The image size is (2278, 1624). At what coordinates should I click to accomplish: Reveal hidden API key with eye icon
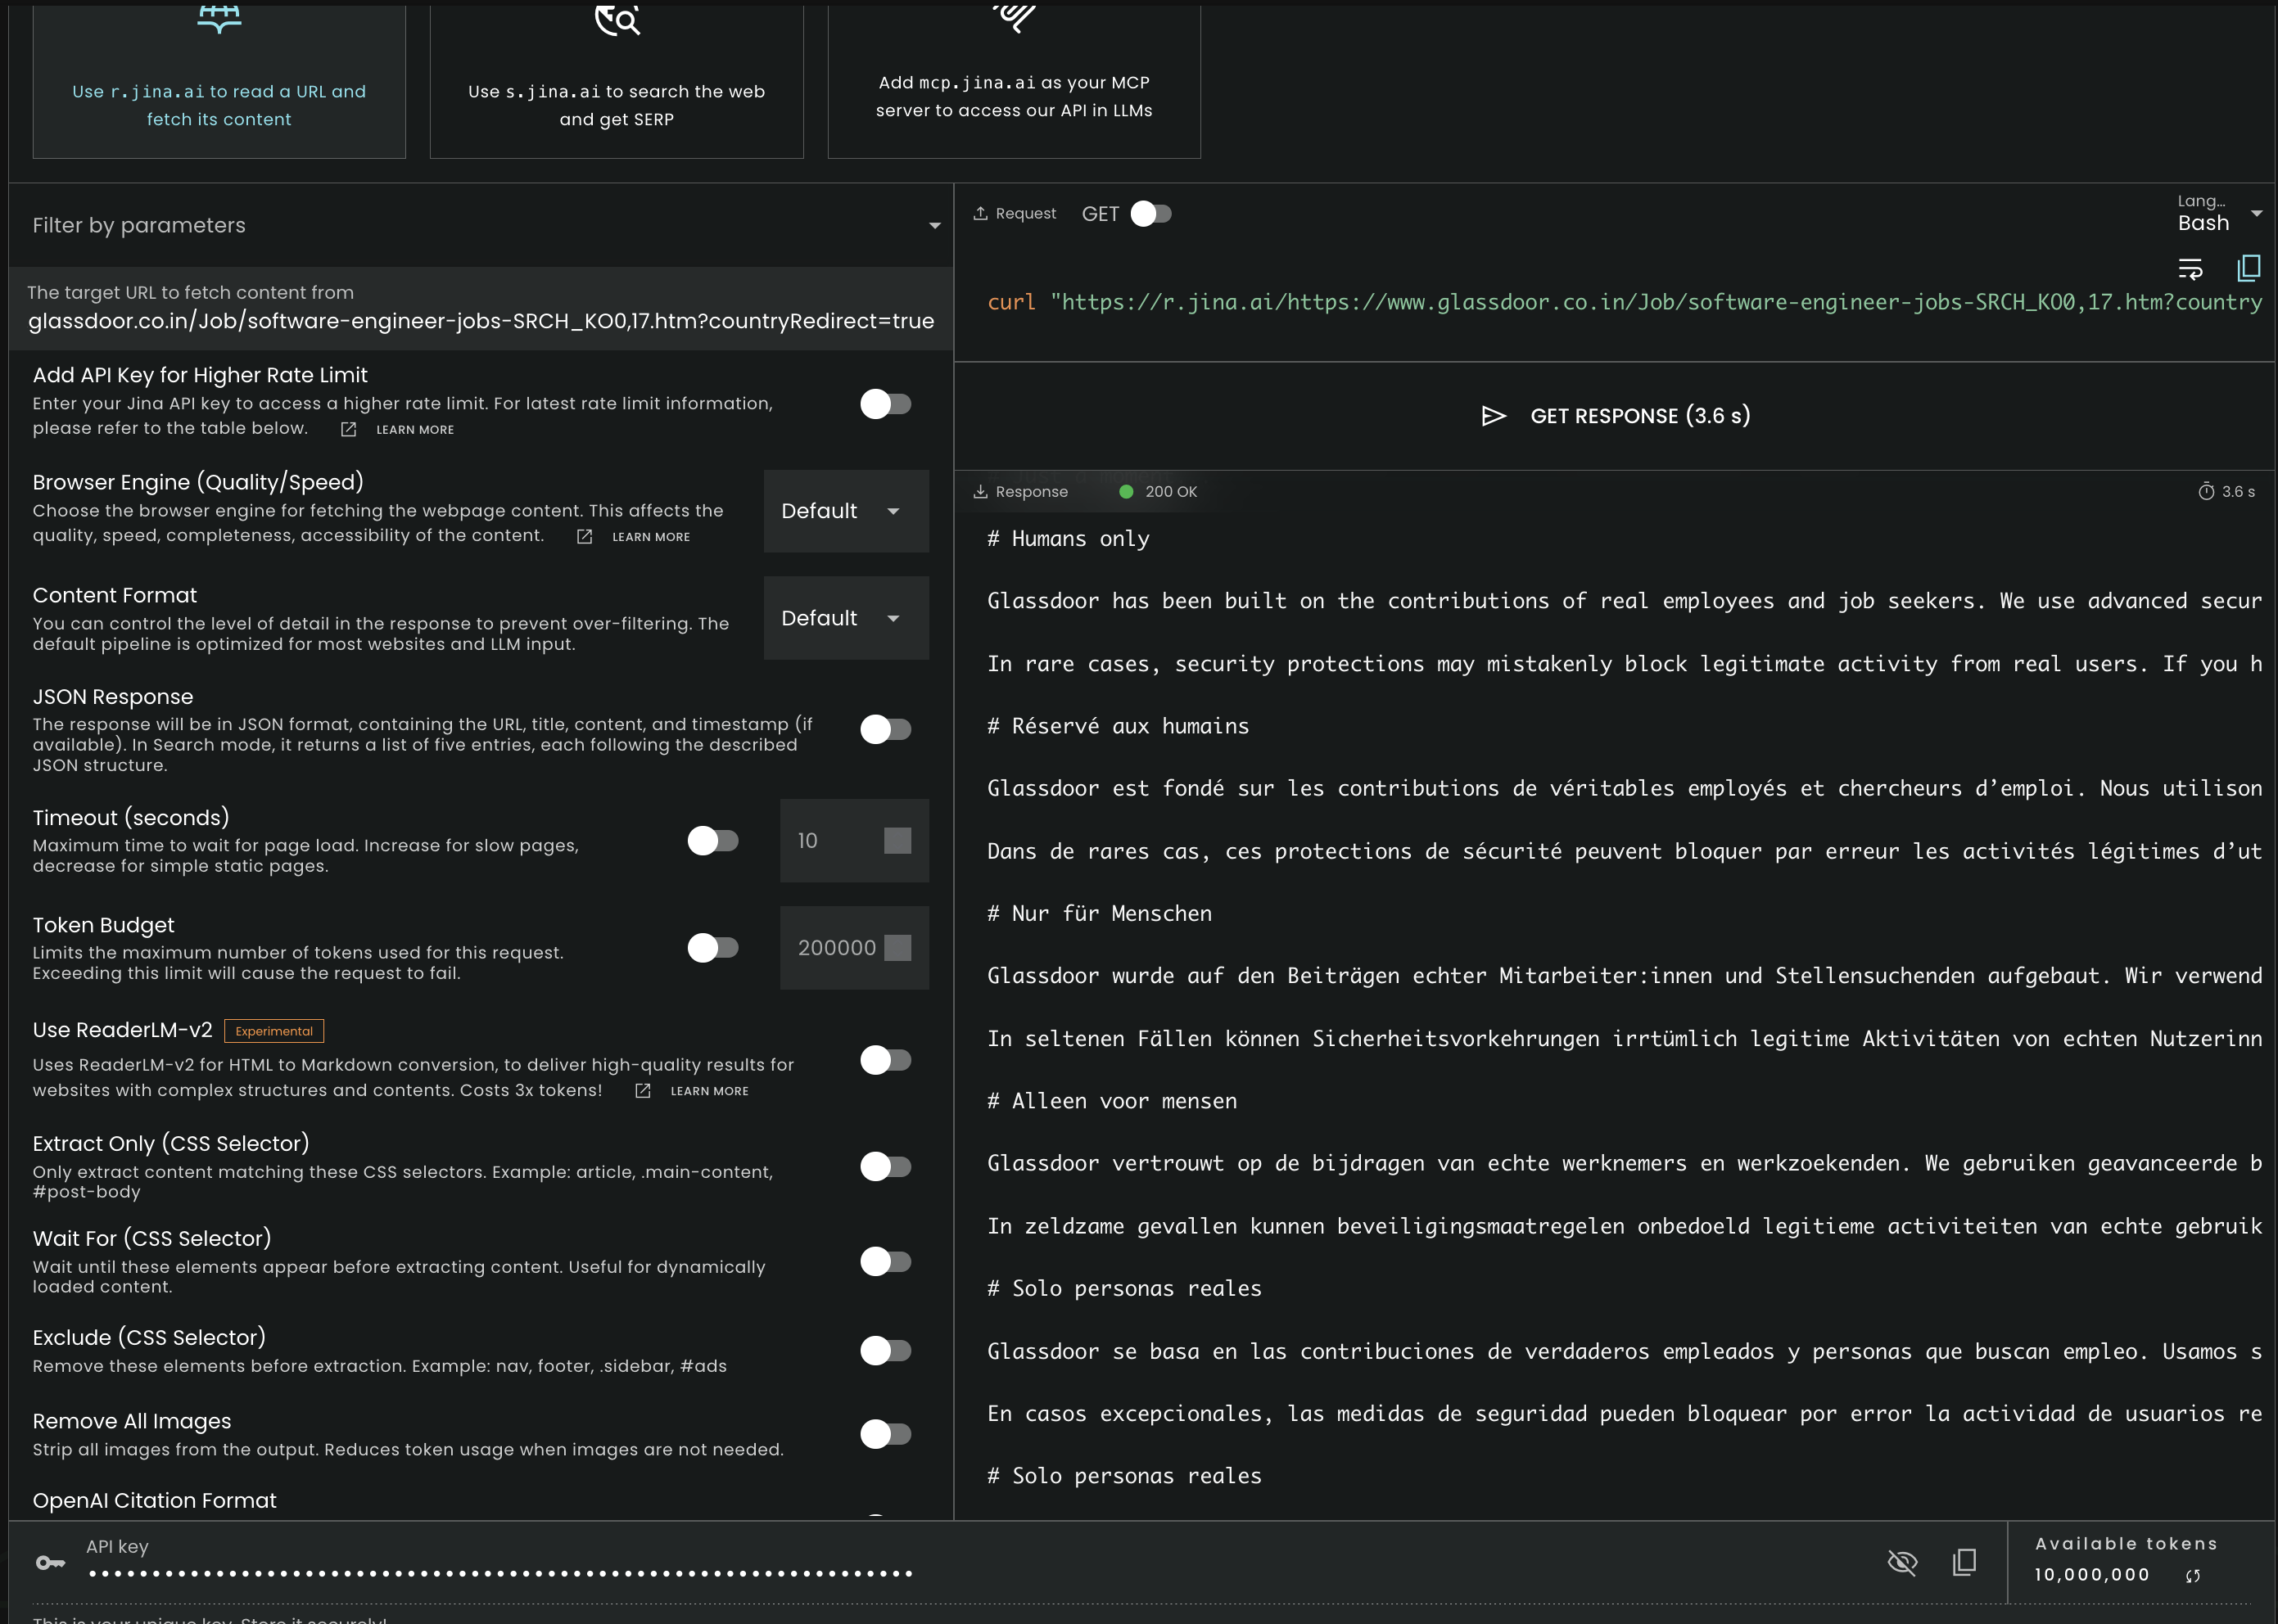[x=1902, y=1562]
